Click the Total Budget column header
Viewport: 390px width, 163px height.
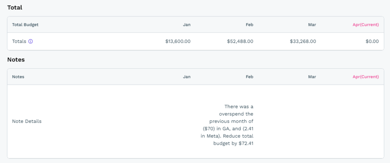25,24
